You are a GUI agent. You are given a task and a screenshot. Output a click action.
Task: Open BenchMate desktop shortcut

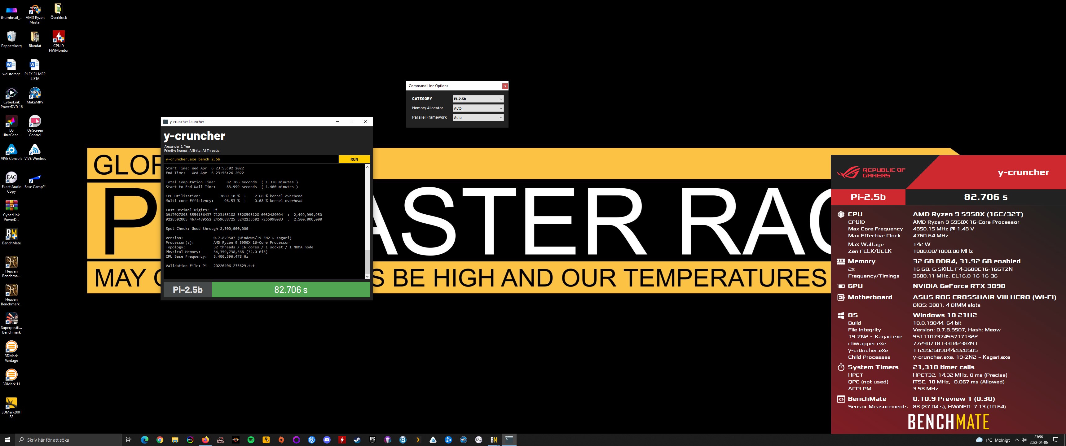coord(11,237)
